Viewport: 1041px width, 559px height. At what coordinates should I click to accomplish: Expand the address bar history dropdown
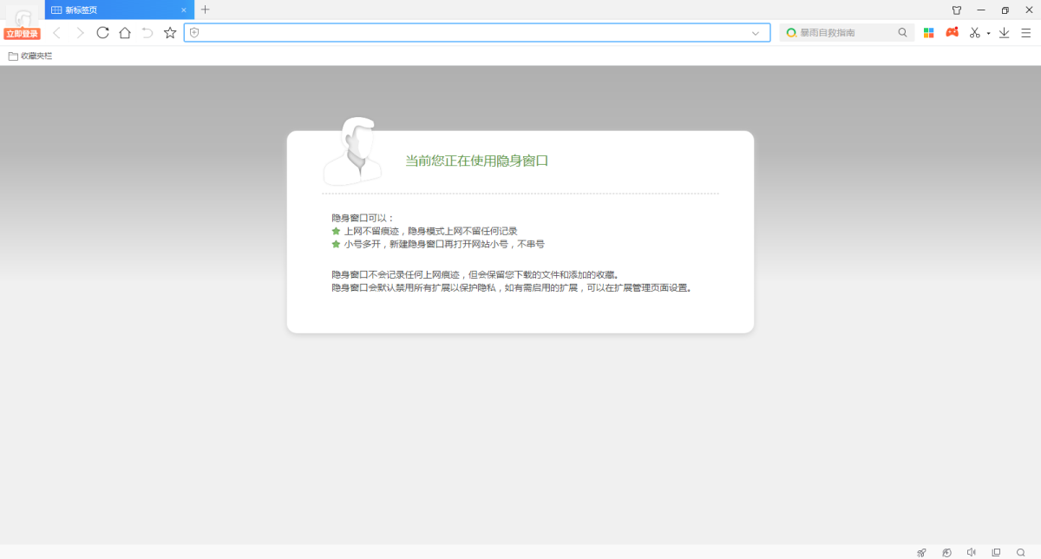tap(756, 33)
